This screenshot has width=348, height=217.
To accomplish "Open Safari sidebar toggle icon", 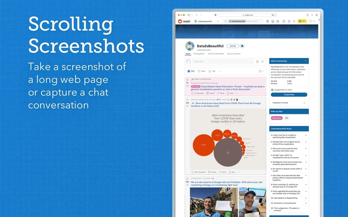I will [x=189, y=15].
